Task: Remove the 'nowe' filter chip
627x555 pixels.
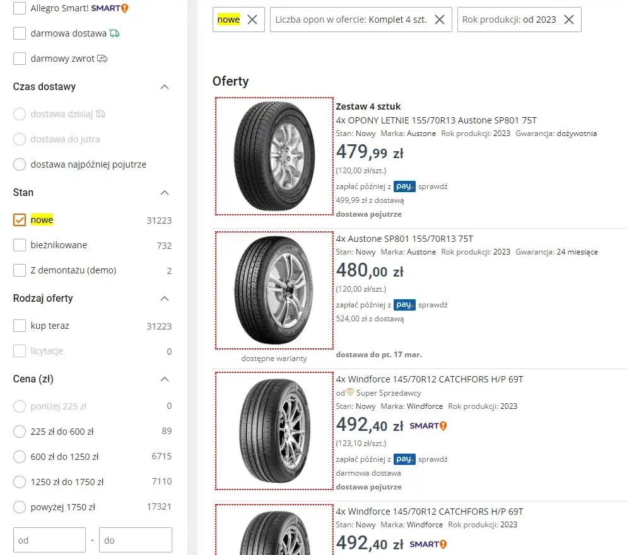Action: pos(252,20)
